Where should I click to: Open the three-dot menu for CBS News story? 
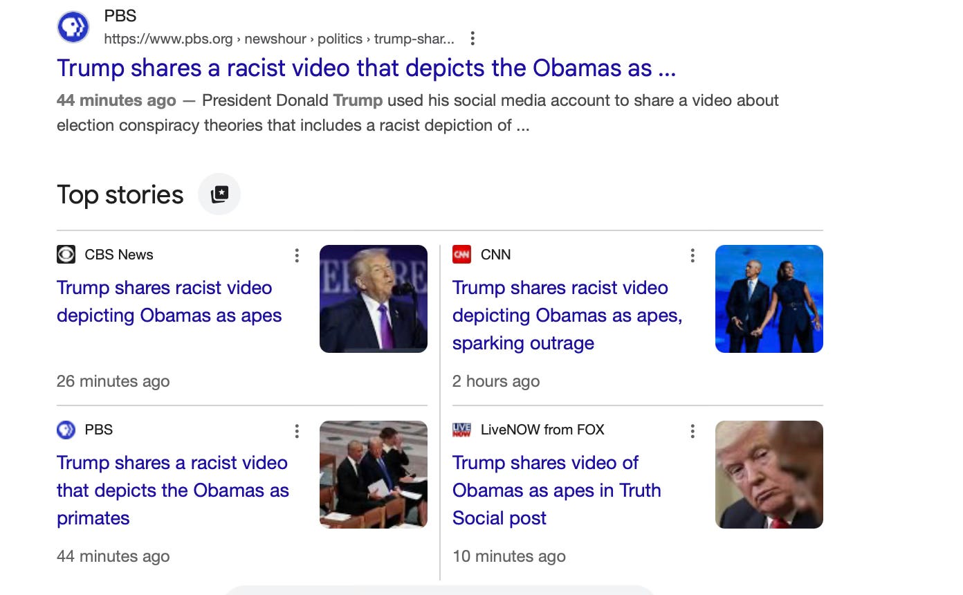pos(297,255)
